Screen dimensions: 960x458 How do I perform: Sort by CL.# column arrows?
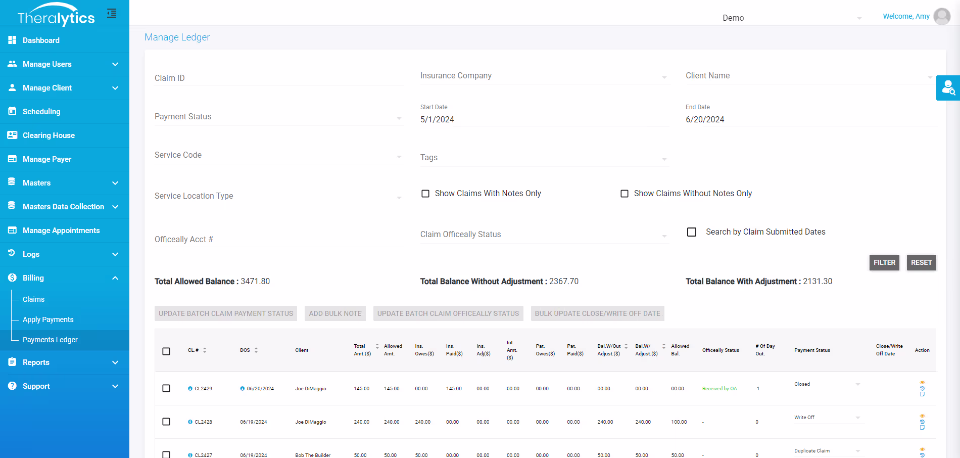coord(205,350)
